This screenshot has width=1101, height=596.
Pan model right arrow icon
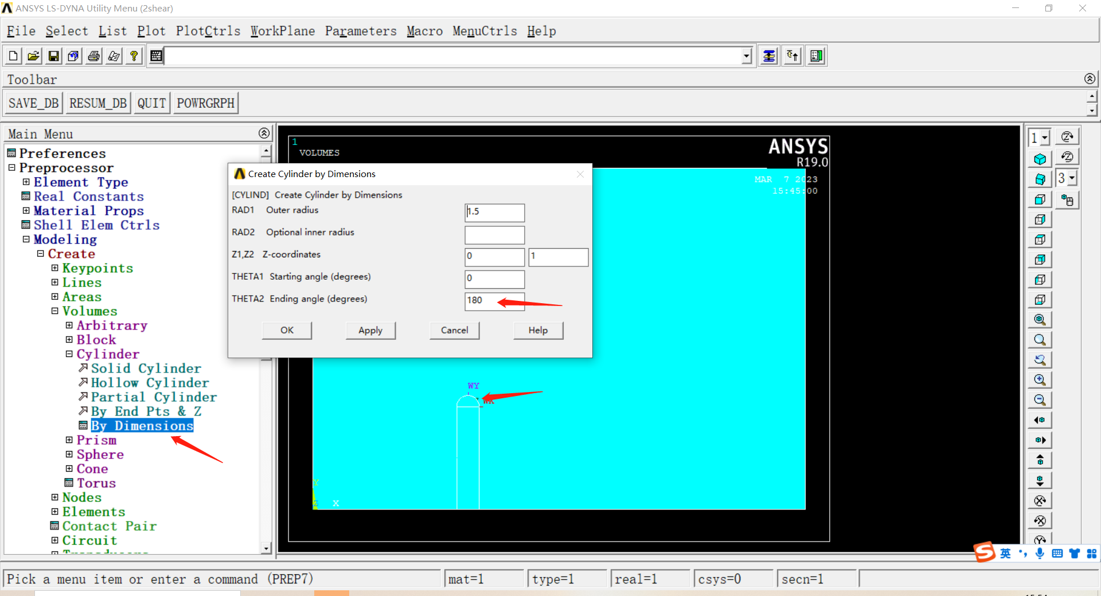pyautogui.click(x=1040, y=440)
